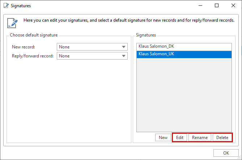
Task: Click the instruction text about editing signatures
Action: tap(128, 20)
